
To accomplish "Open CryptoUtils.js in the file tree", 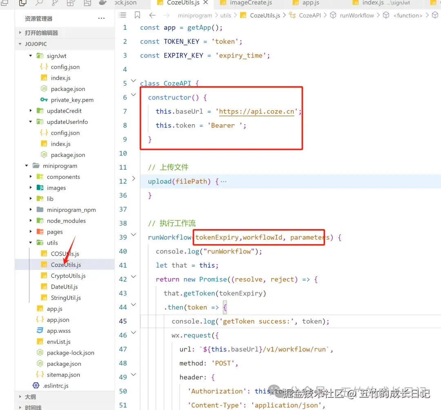I will pyautogui.click(x=68, y=276).
